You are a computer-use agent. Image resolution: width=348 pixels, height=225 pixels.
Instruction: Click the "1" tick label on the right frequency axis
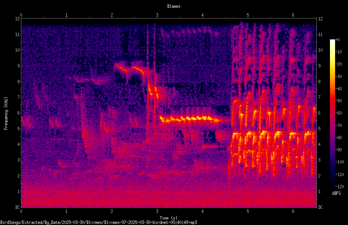point(319,191)
